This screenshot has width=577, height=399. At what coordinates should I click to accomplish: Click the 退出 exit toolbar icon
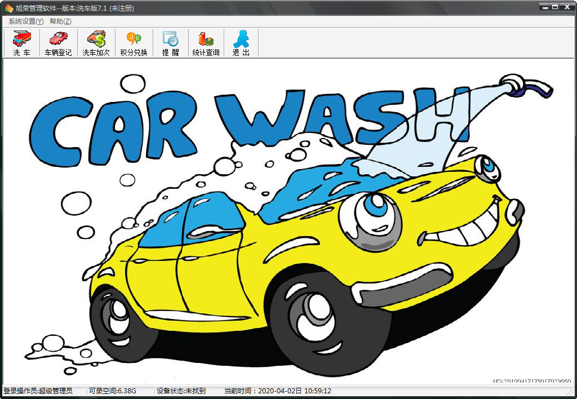(x=241, y=43)
